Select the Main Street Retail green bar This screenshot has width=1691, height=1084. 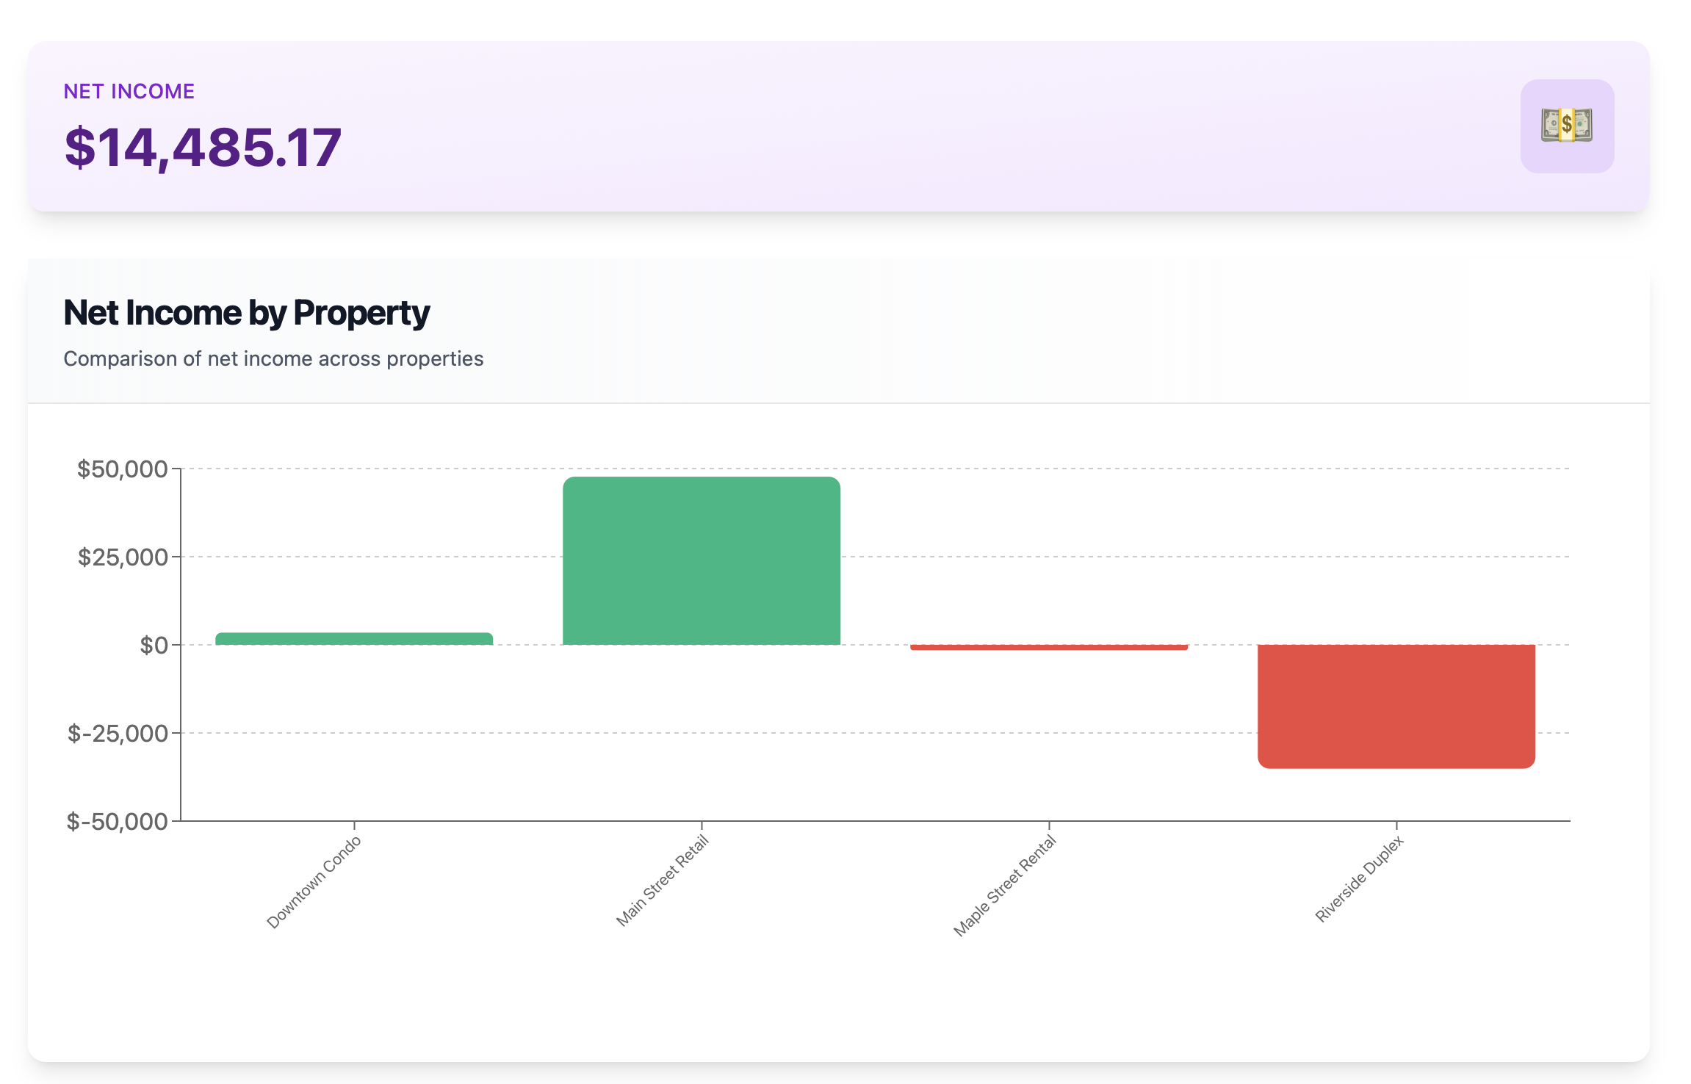click(x=702, y=561)
